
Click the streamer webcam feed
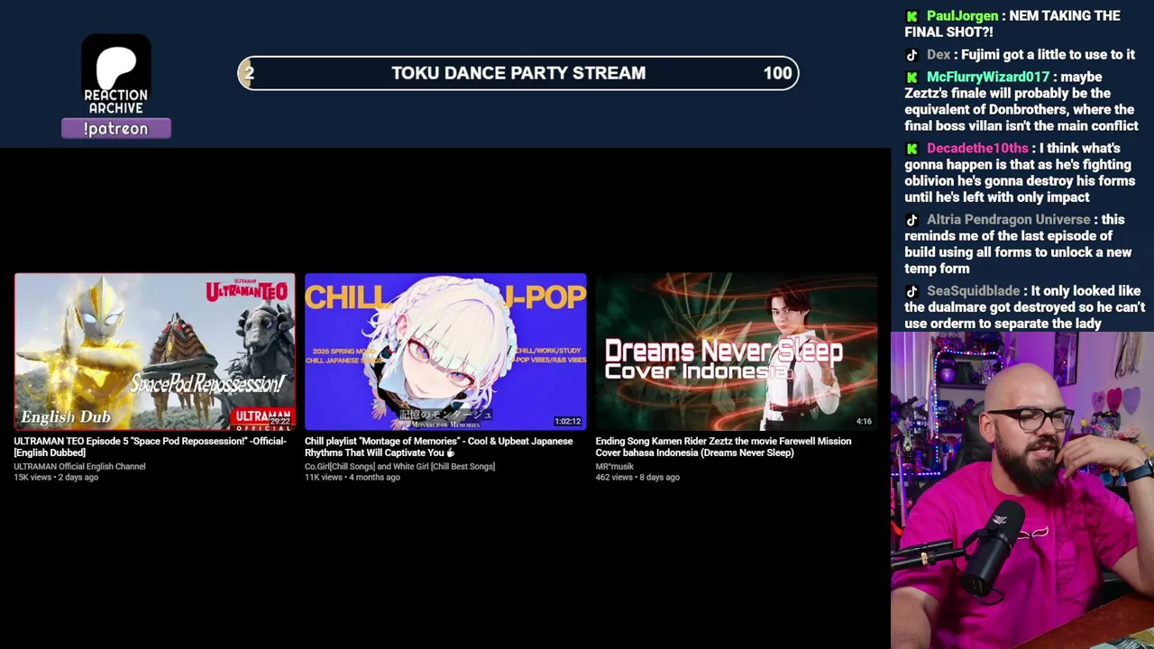point(1022,490)
